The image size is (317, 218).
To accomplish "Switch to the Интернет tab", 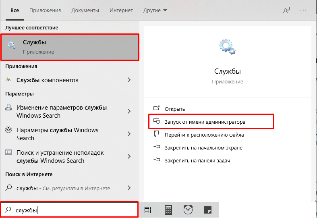I will (121, 10).
